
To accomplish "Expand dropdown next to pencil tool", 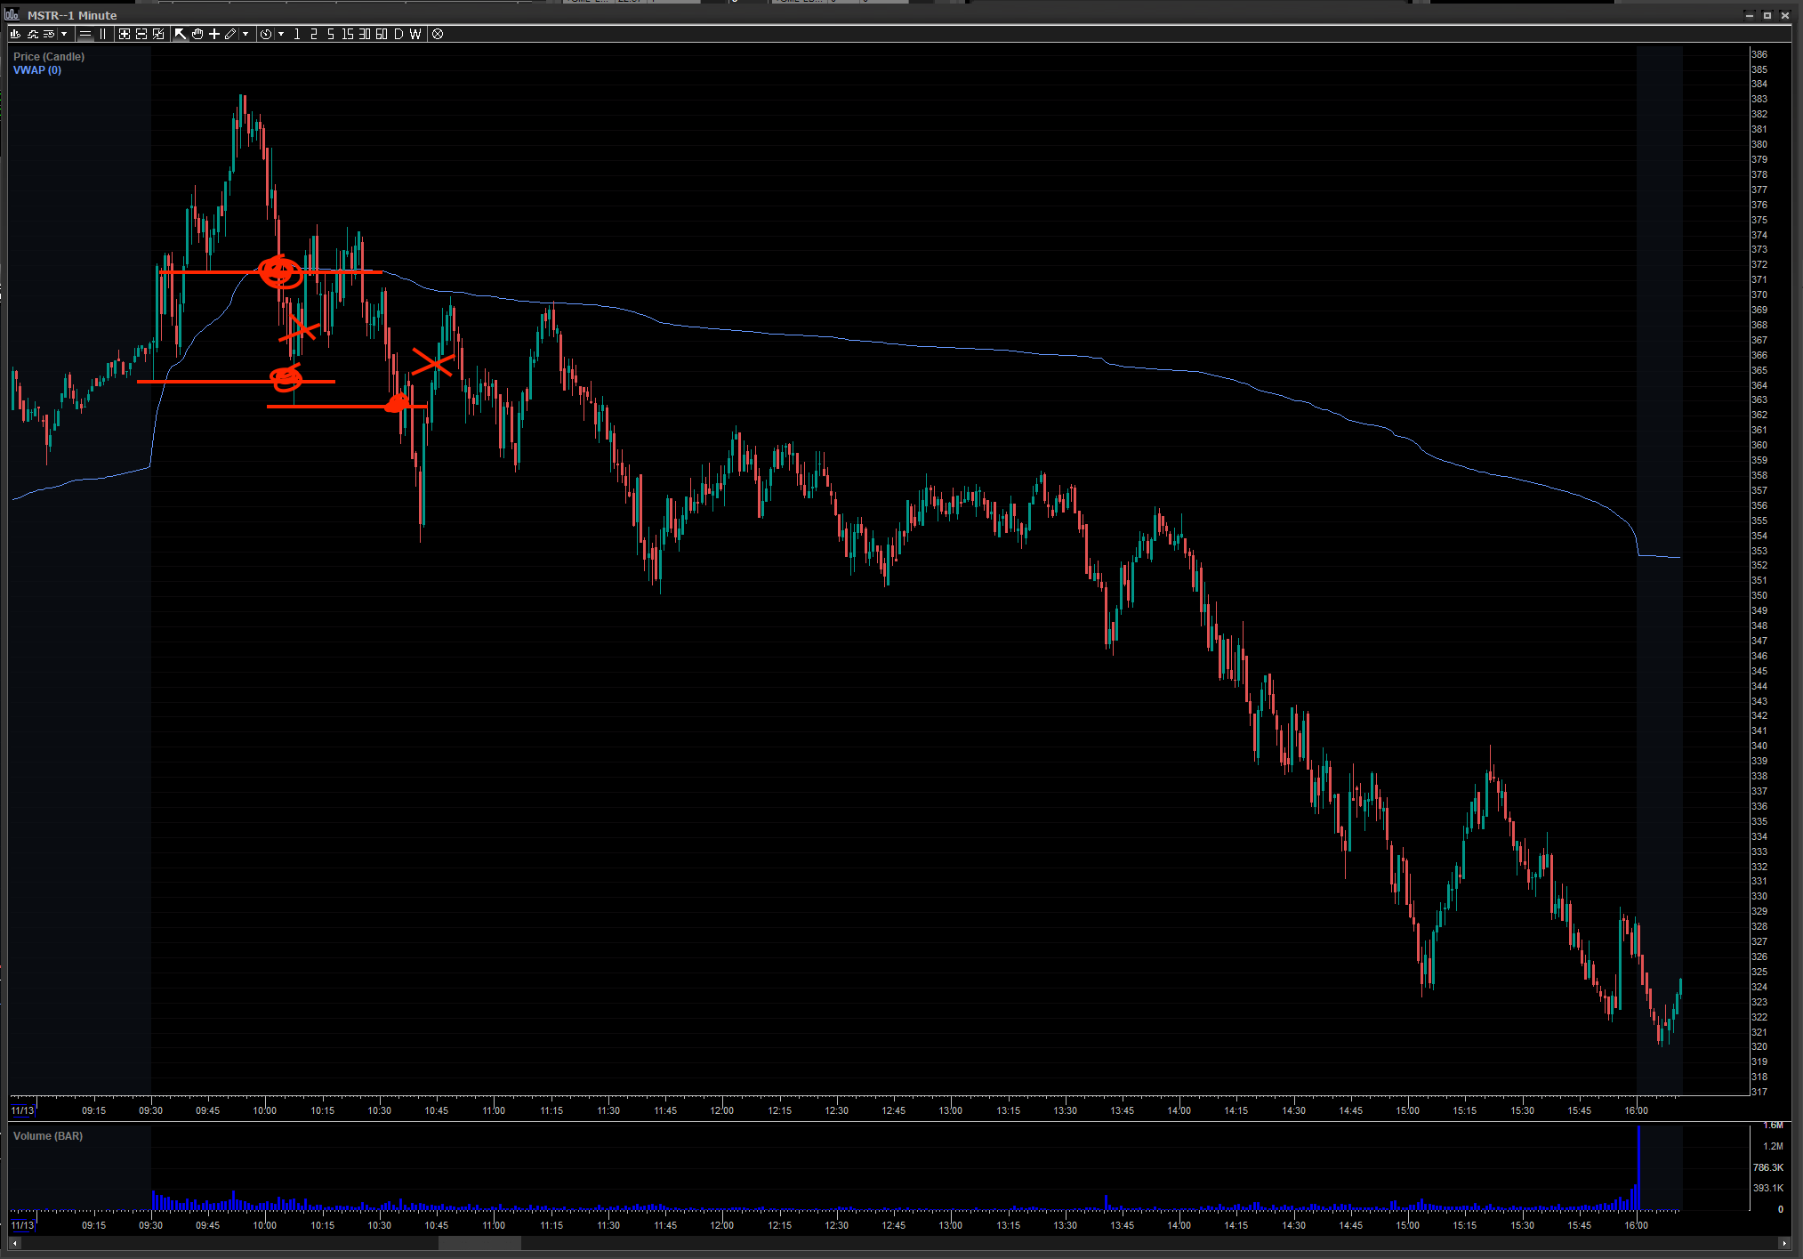I will pos(245,34).
